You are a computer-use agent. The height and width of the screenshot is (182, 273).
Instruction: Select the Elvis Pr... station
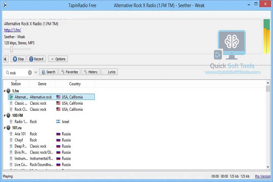tap(52, 152)
